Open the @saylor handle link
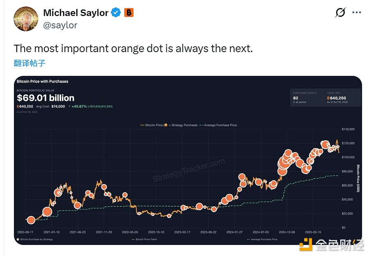369x256 pixels. click(x=60, y=25)
